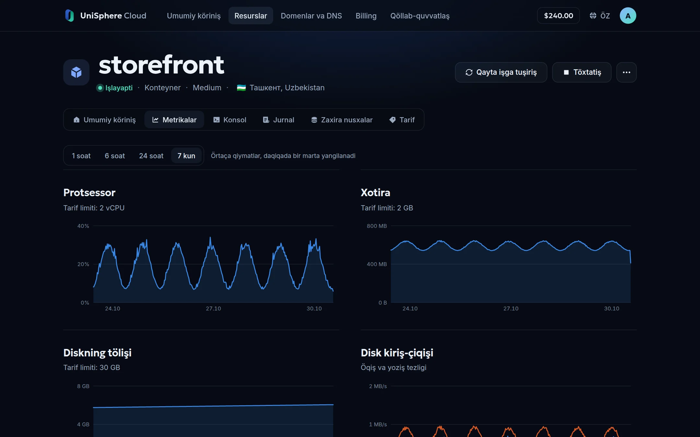700x437 pixels.
Task: Open Qöllab-quvvatlaş support page
Action: coord(420,16)
